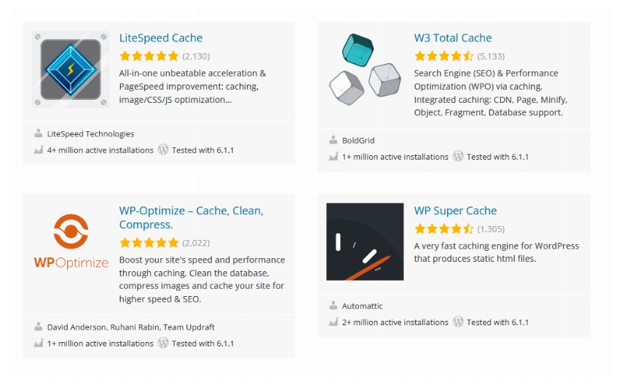The image size is (619, 385).
Task: Click the installations chart icon under Automattic
Action: 334,322
